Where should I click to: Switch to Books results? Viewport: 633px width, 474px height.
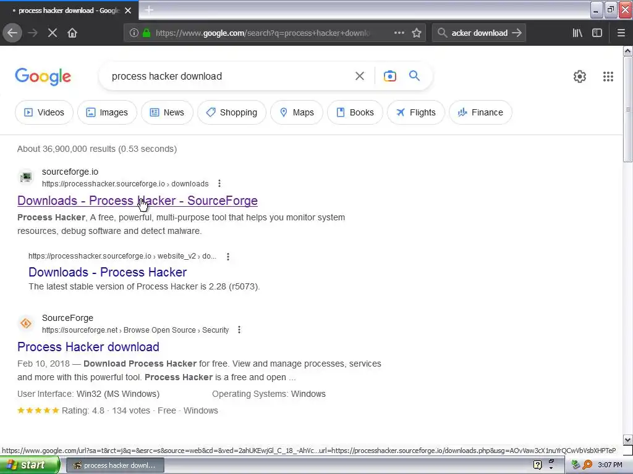click(355, 112)
